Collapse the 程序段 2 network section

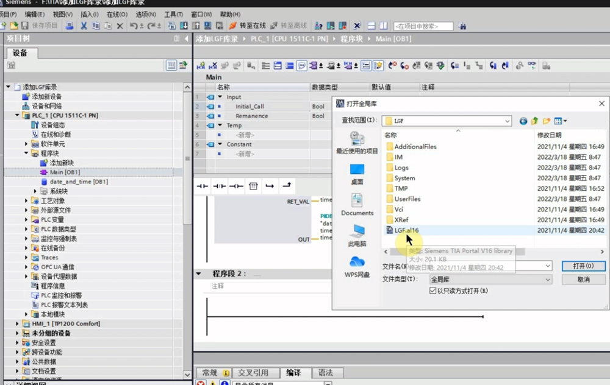point(199,274)
